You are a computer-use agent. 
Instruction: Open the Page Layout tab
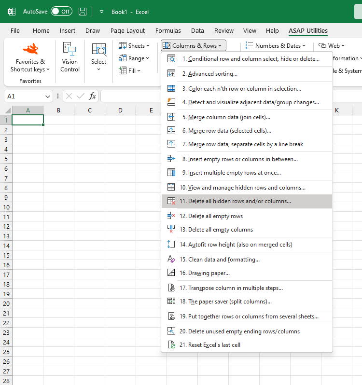127,31
